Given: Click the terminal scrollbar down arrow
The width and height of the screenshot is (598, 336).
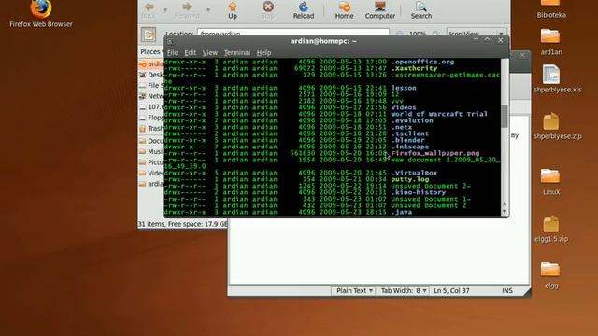Looking at the screenshot, I should 505,212.
